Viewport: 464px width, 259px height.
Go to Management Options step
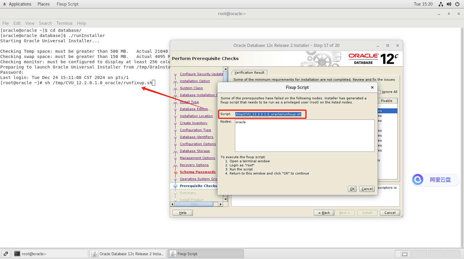pos(197,158)
